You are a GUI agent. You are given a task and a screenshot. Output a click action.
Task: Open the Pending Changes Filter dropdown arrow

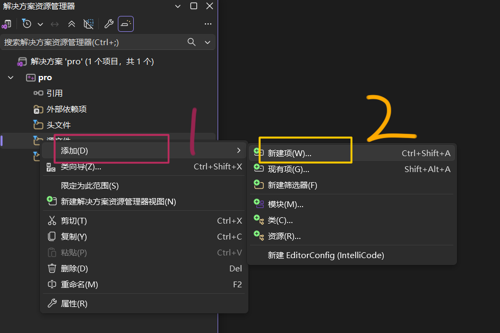click(40, 24)
